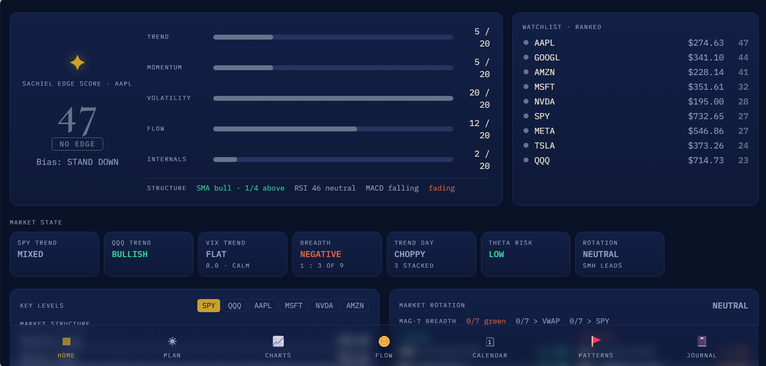This screenshot has width=766, height=366.
Task: Switch key levels to QQQ
Action: point(234,306)
